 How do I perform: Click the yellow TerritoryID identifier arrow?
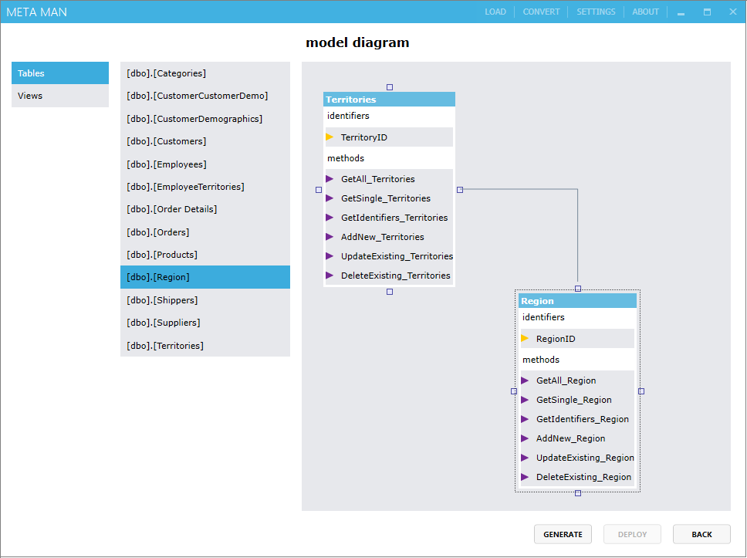pyautogui.click(x=330, y=137)
